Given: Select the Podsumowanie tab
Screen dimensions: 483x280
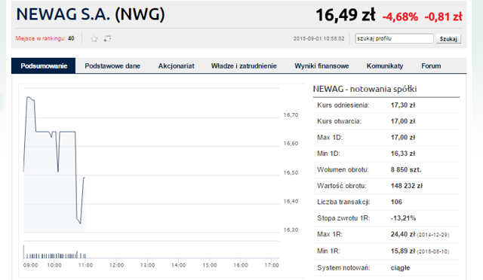Looking at the screenshot, I should click(x=44, y=65).
